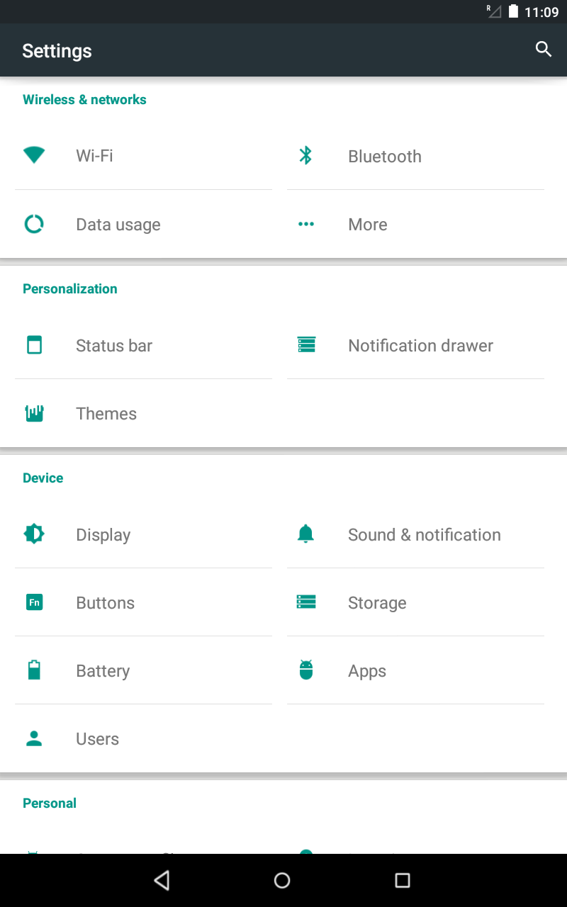The width and height of the screenshot is (567, 907).
Task: Tap the search magnifier icon
Action: click(543, 49)
